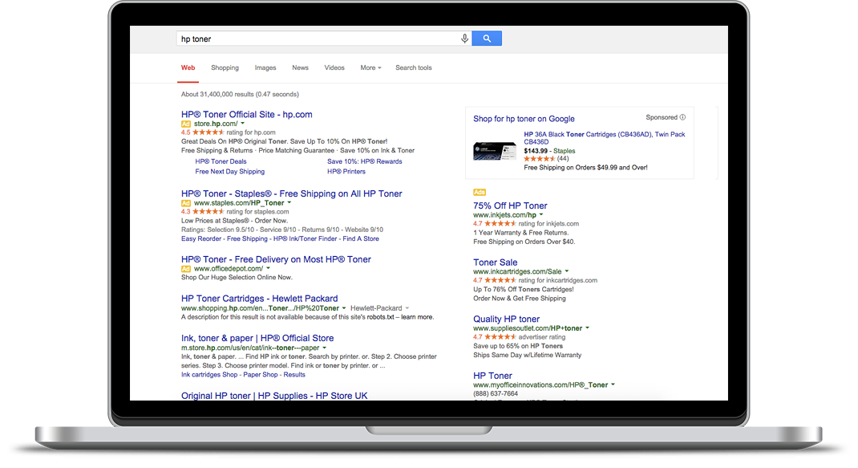This screenshot has height=468, width=858.
Task: Click the learn more link for robots.txt
Action: click(x=416, y=317)
